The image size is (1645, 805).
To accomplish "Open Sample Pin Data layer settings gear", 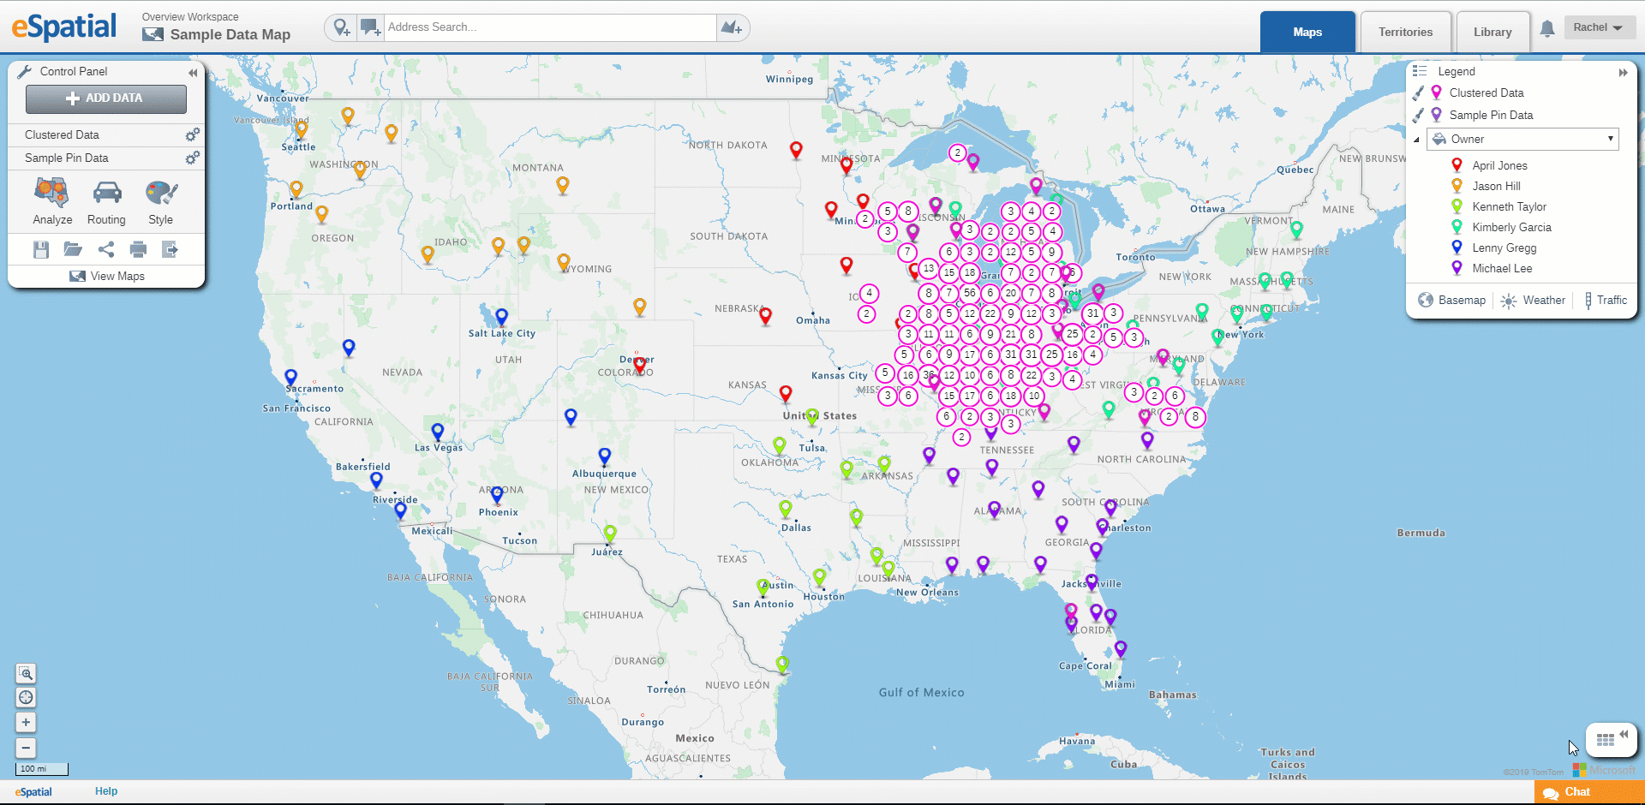I will (x=193, y=158).
